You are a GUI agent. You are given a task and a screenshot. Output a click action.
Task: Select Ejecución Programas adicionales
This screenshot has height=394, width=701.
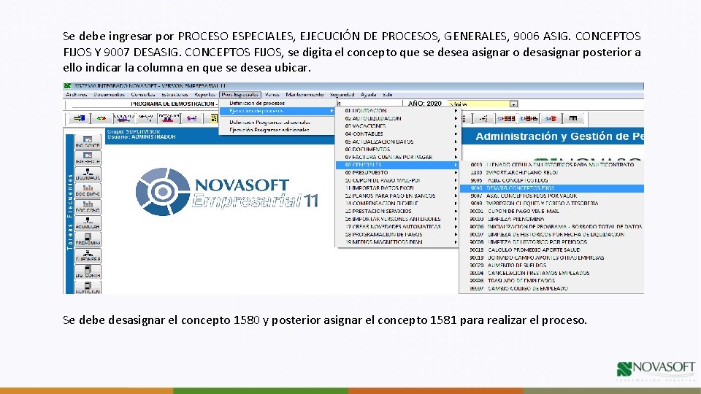coord(277,130)
